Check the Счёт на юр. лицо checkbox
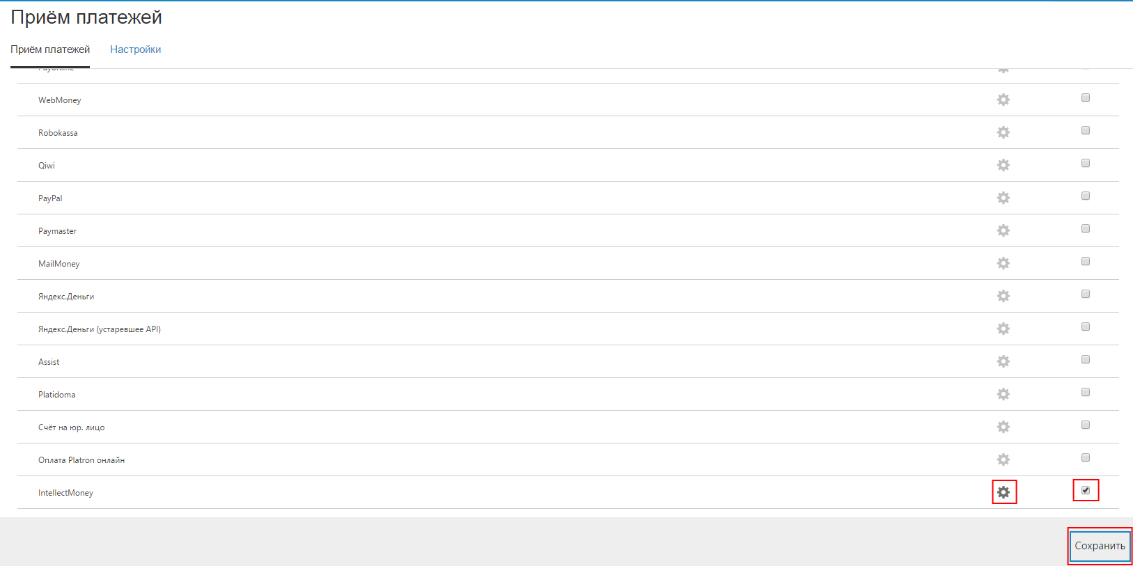Viewport: 1133px width, 566px height. [x=1085, y=425]
